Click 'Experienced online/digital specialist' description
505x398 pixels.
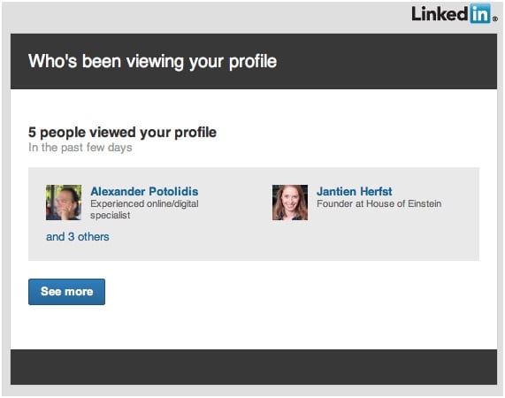click(x=144, y=210)
